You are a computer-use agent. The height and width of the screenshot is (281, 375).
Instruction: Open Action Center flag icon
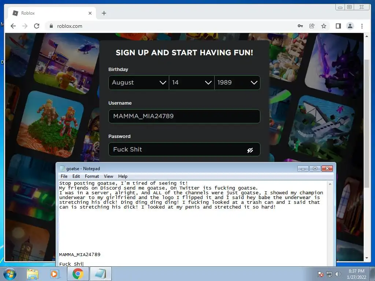[320, 274]
